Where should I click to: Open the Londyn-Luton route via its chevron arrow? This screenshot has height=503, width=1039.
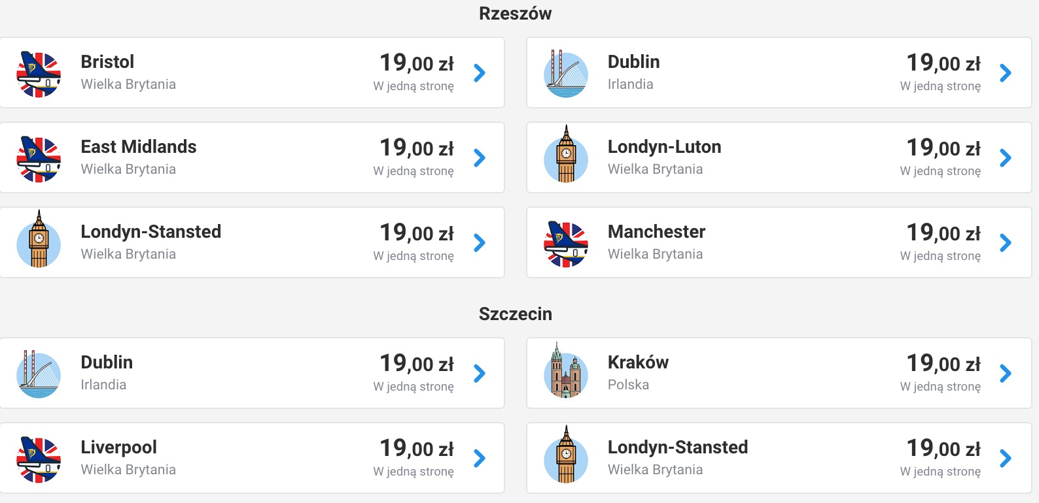(x=1006, y=157)
